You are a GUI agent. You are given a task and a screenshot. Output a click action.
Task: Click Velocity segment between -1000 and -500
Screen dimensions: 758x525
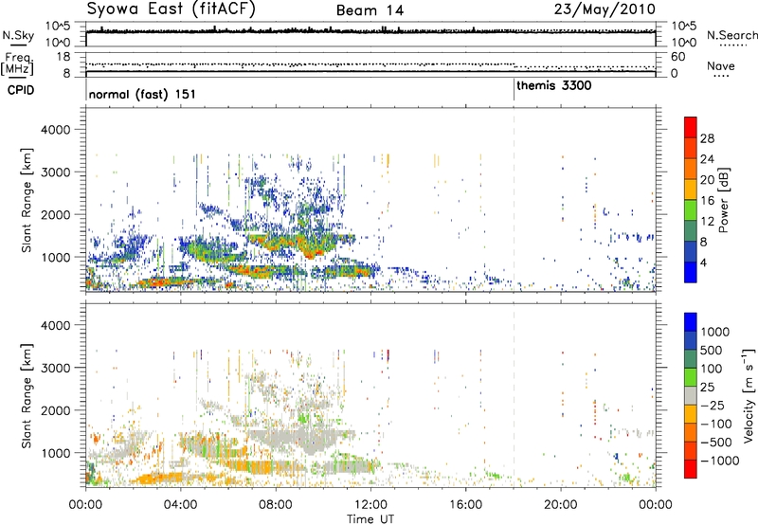(x=691, y=450)
